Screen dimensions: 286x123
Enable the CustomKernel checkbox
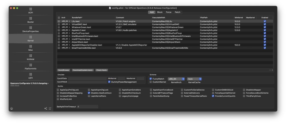point(151,82)
